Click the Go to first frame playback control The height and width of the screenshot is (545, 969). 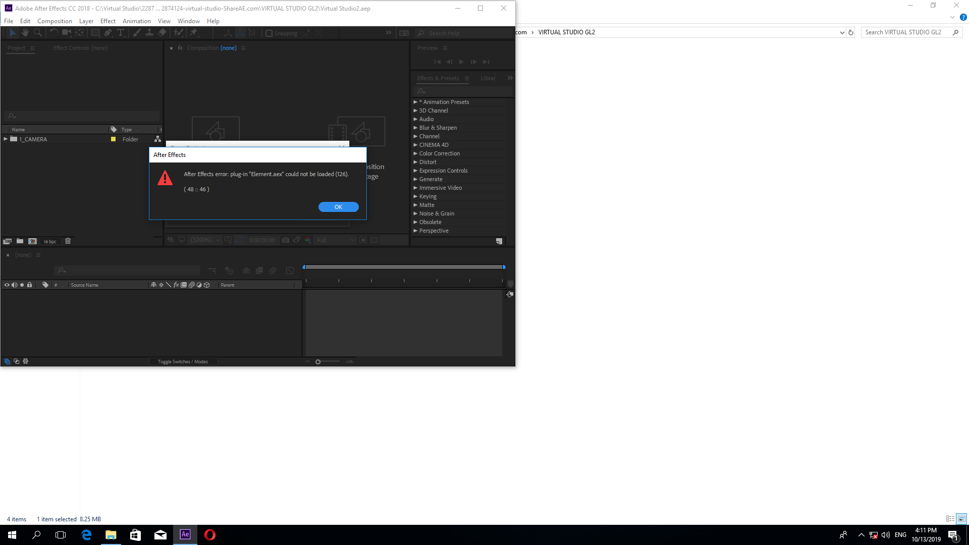click(x=437, y=61)
